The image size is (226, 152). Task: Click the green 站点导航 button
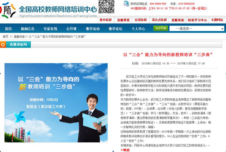[161, 28]
